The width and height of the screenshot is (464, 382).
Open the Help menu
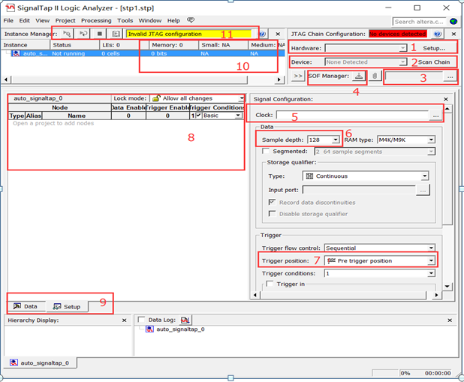(x=173, y=20)
